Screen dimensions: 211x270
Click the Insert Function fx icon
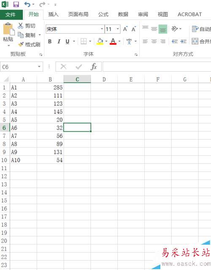[94, 67]
